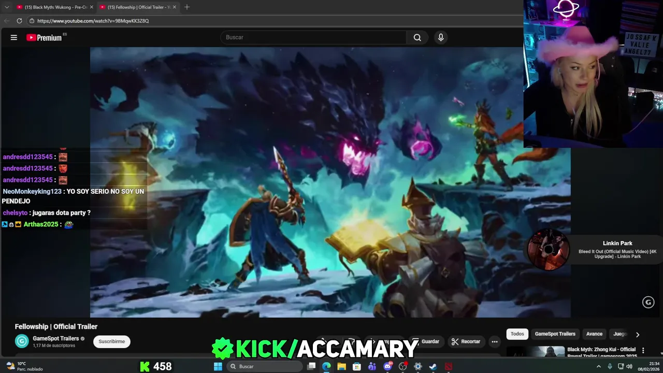Click the system tray microphone icon

tap(610, 366)
